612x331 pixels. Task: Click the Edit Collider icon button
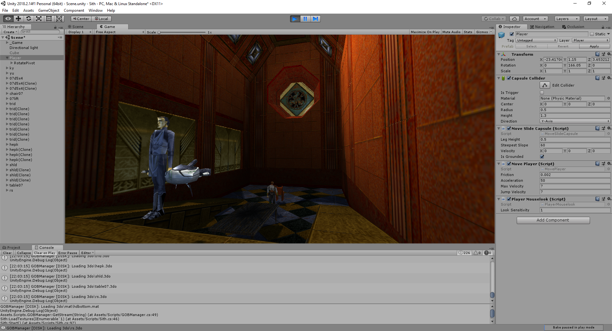(x=545, y=85)
